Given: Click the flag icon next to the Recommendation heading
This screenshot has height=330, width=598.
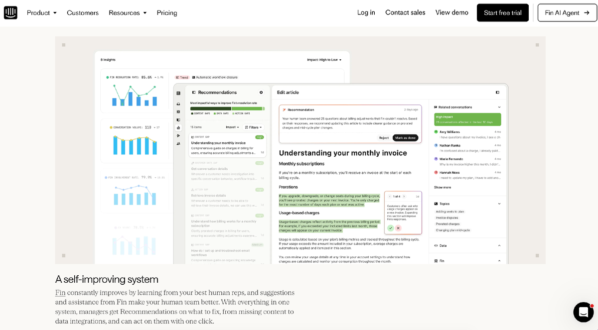Looking at the screenshot, I should coord(284,110).
